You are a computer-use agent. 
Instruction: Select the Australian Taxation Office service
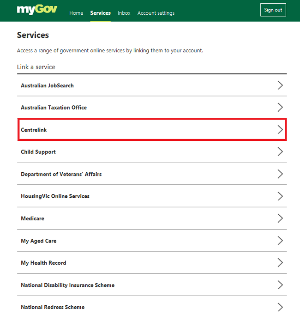pyautogui.click(x=152, y=107)
